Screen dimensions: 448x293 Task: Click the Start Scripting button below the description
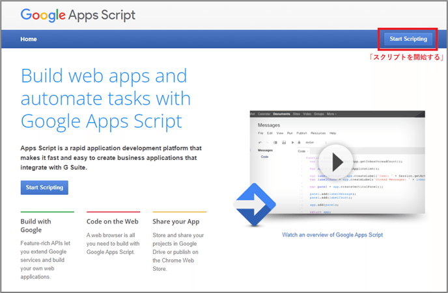(44, 188)
